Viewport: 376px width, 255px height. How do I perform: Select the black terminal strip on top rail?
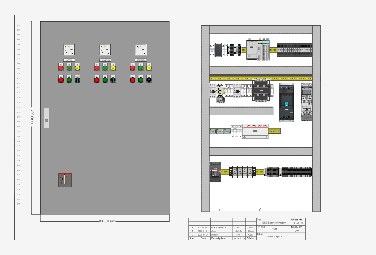pos(294,50)
